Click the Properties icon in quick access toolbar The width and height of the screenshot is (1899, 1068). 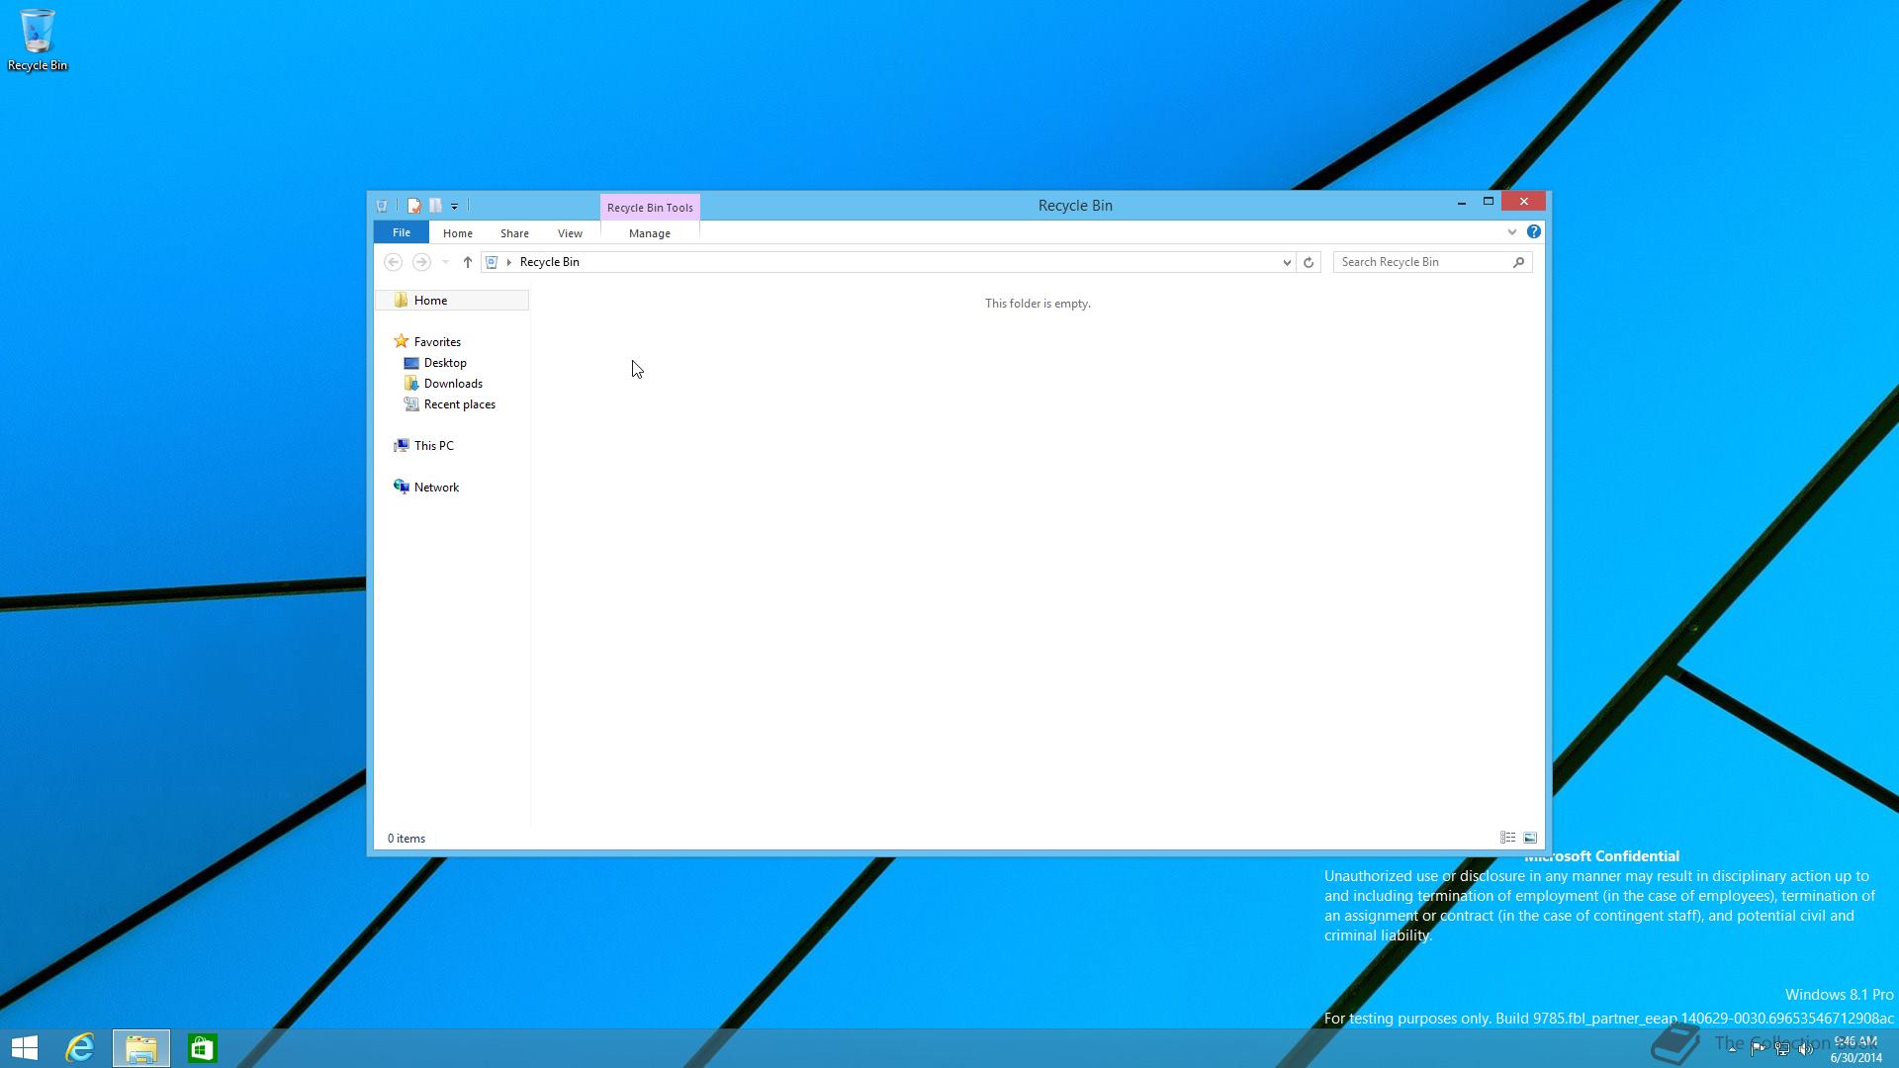click(414, 206)
